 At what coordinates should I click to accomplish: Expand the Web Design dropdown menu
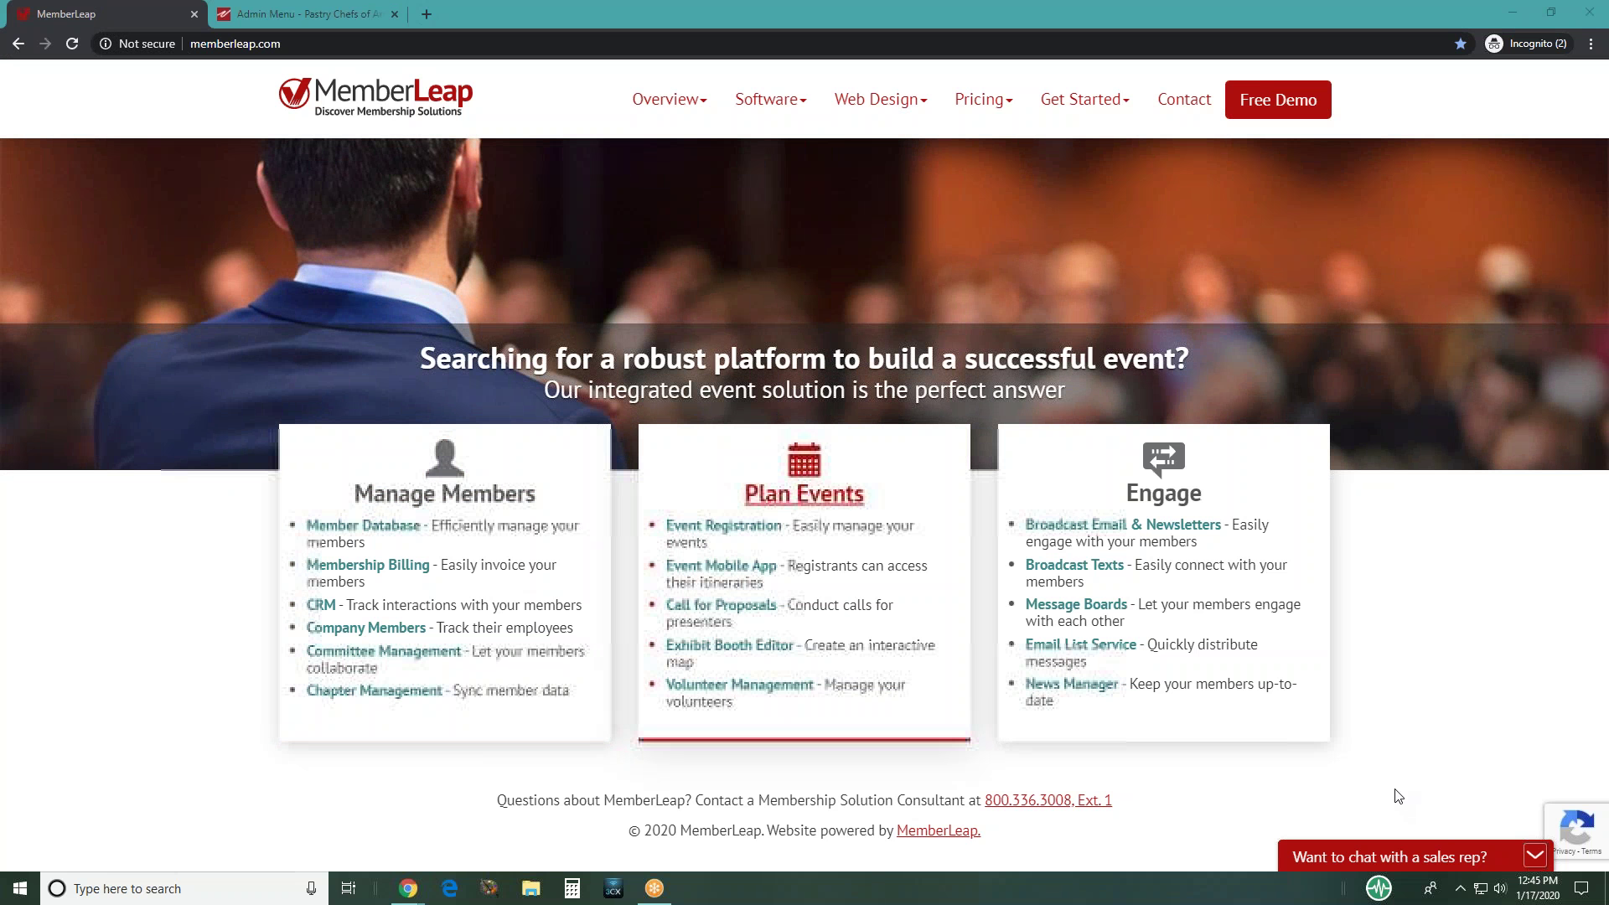881,100
